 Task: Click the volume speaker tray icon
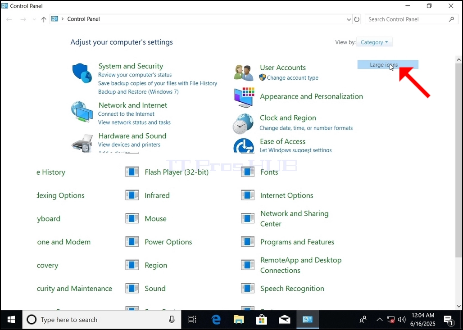[401, 320]
